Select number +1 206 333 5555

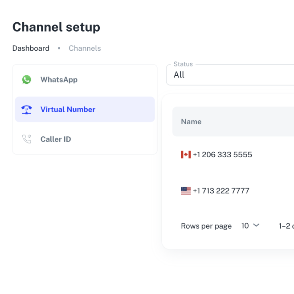222,155
